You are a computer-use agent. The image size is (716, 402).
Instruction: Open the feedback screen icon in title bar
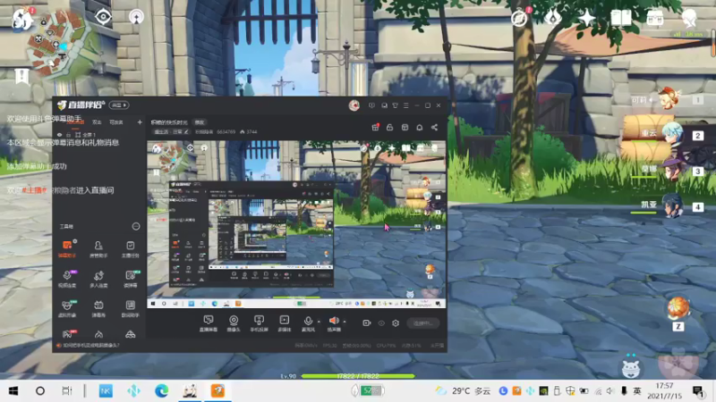pos(371,105)
